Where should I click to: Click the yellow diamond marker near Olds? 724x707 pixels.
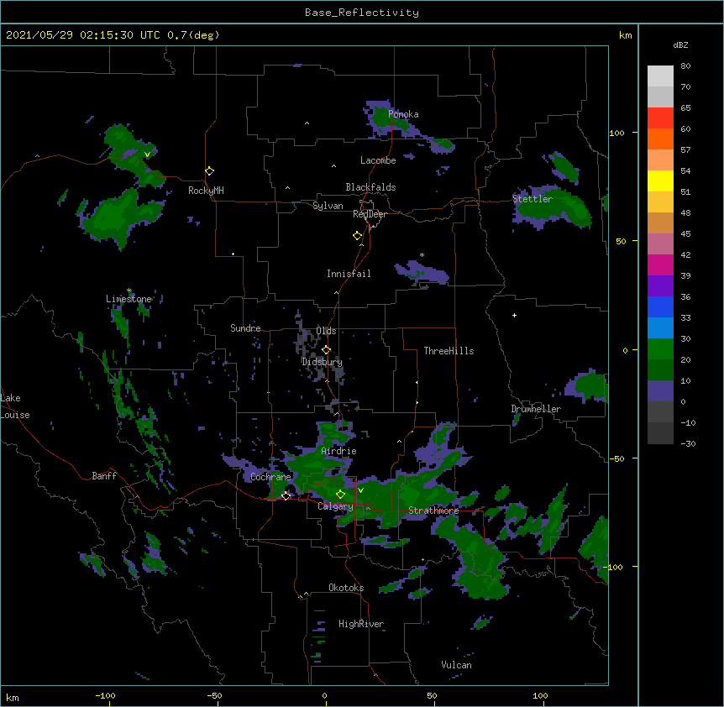coord(327,349)
